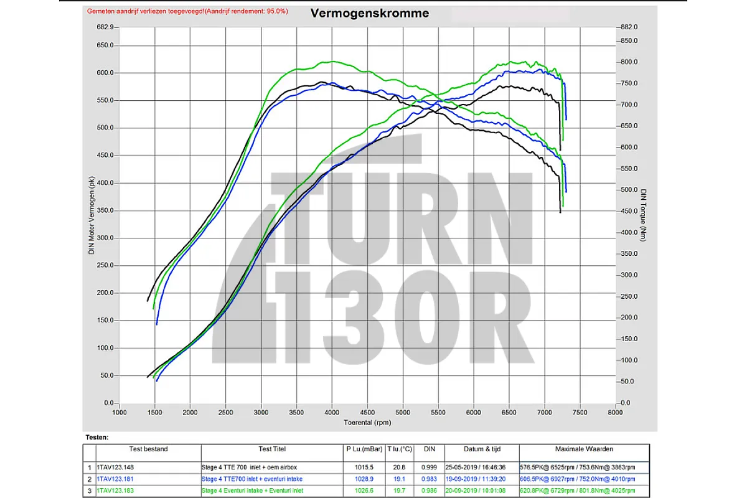Click the 400.0 torque axis tick label
This screenshot has height=498, width=747.
pyautogui.click(x=628, y=233)
